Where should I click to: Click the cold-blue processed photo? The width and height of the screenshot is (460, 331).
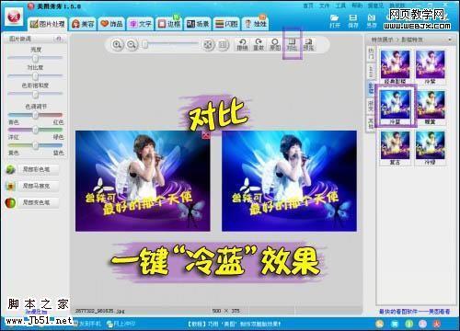[289, 181]
